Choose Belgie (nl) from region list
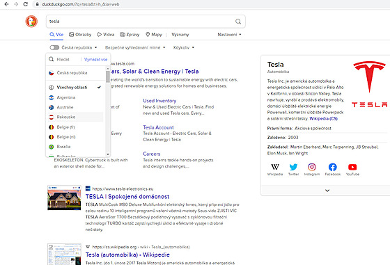The image size is (390, 265). 76,137
